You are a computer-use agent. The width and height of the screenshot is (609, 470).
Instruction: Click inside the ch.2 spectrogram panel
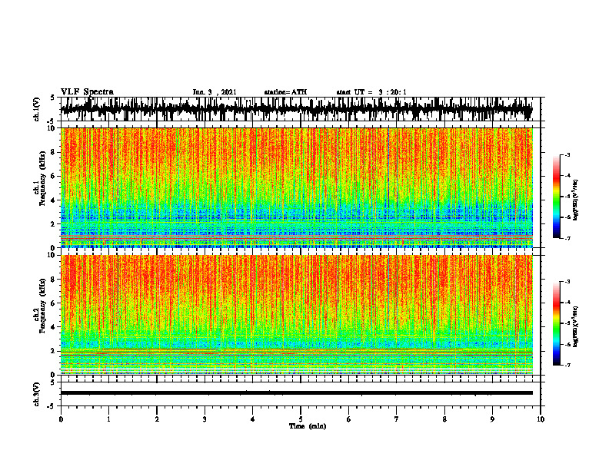tap(297, 315)
